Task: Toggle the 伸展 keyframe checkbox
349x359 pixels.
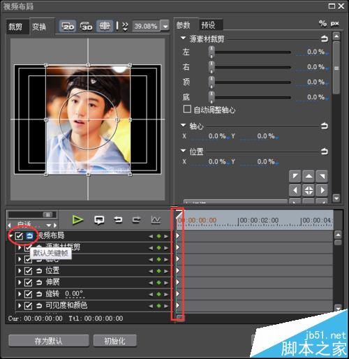Action: (x=28, y=282)
